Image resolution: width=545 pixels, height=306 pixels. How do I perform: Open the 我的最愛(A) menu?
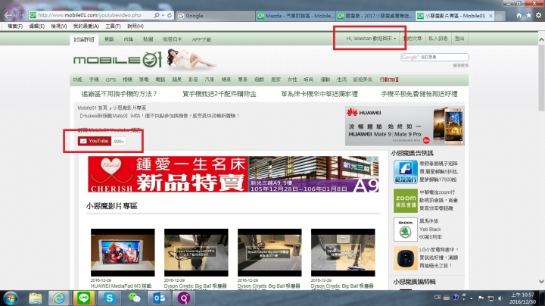pyautogui.click(x=86, y=27)
